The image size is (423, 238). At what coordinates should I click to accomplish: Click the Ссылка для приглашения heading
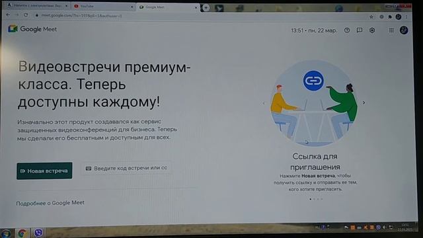point(315,161)
